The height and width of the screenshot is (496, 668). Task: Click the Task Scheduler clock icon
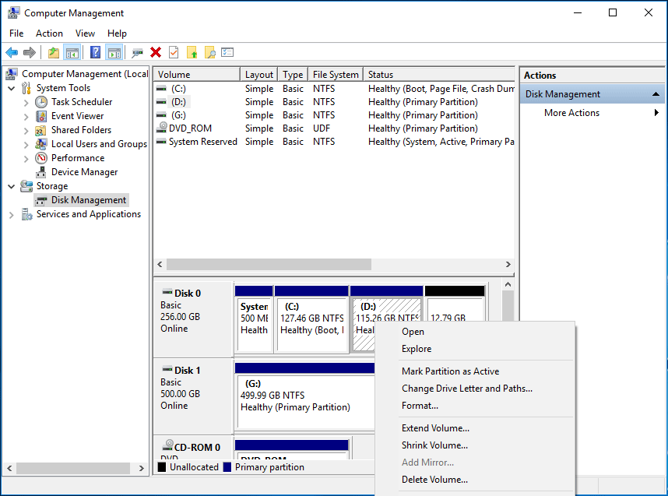point(41,102)
